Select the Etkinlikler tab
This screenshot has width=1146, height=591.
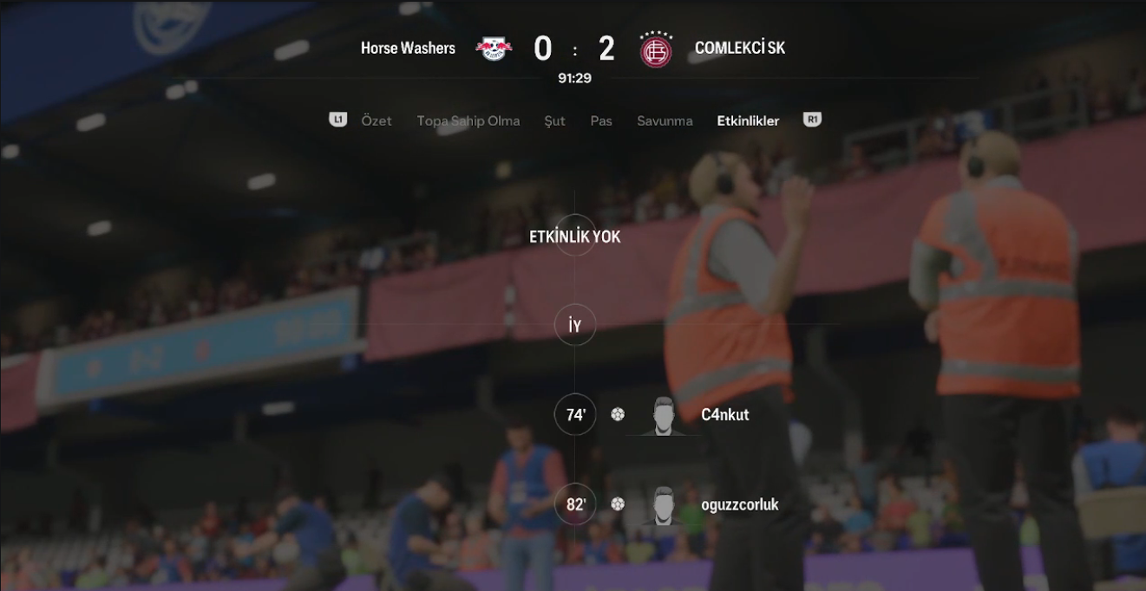748,120
